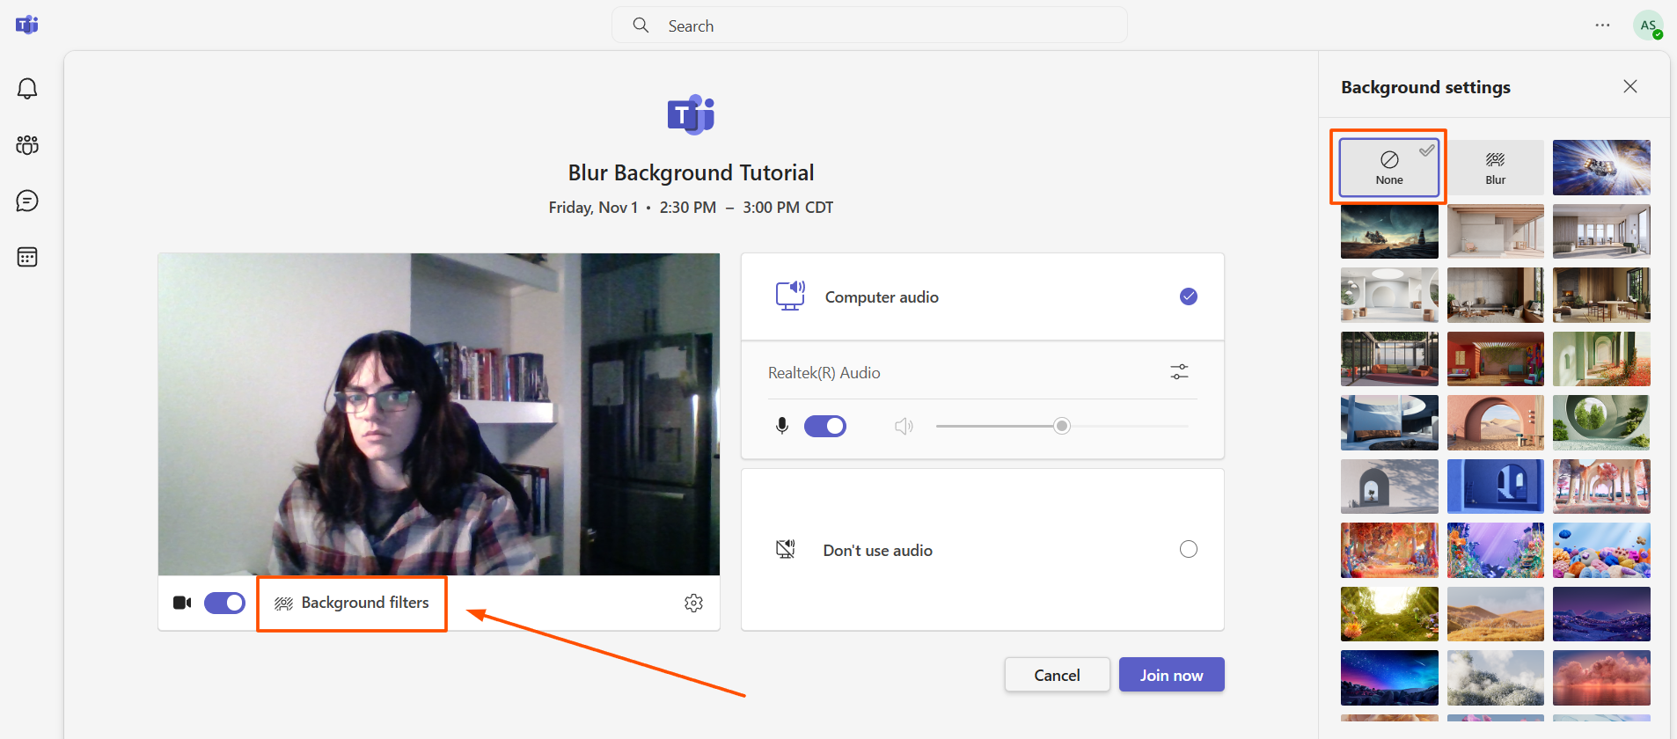
Task: Click the Blur Background Tutorial meeting title
Action: [691, 172]
